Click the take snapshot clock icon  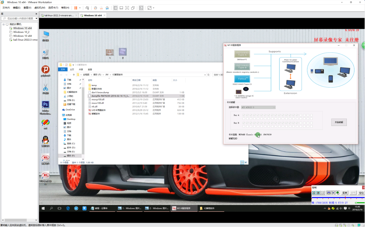pyautogui.click(x=95, y=7)
